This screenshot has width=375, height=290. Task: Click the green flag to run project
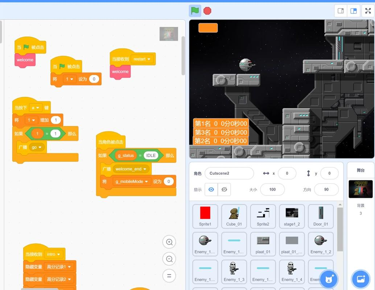point(195,11)
